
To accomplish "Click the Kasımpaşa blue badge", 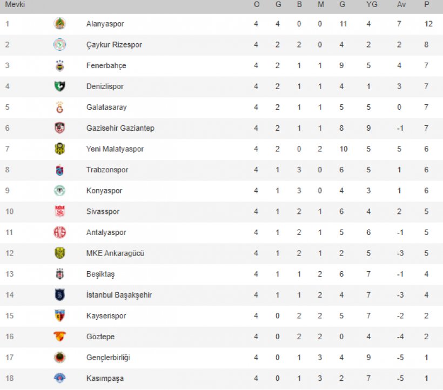I will pyautogui.click(x=59, y=378).
